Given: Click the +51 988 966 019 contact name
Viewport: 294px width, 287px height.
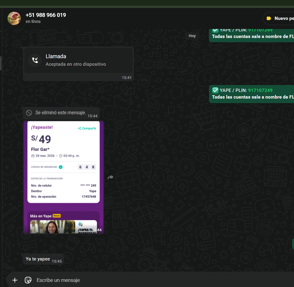Looking at the screenshot, I should [46, 15].
